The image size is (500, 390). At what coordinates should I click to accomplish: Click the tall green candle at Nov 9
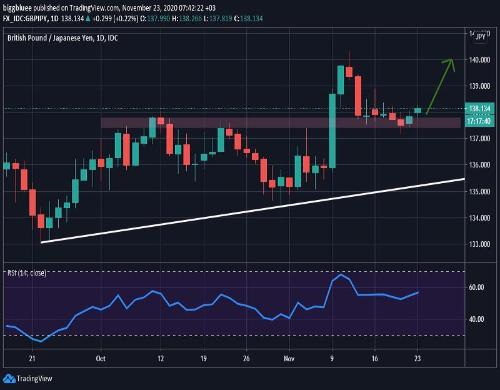332,131
